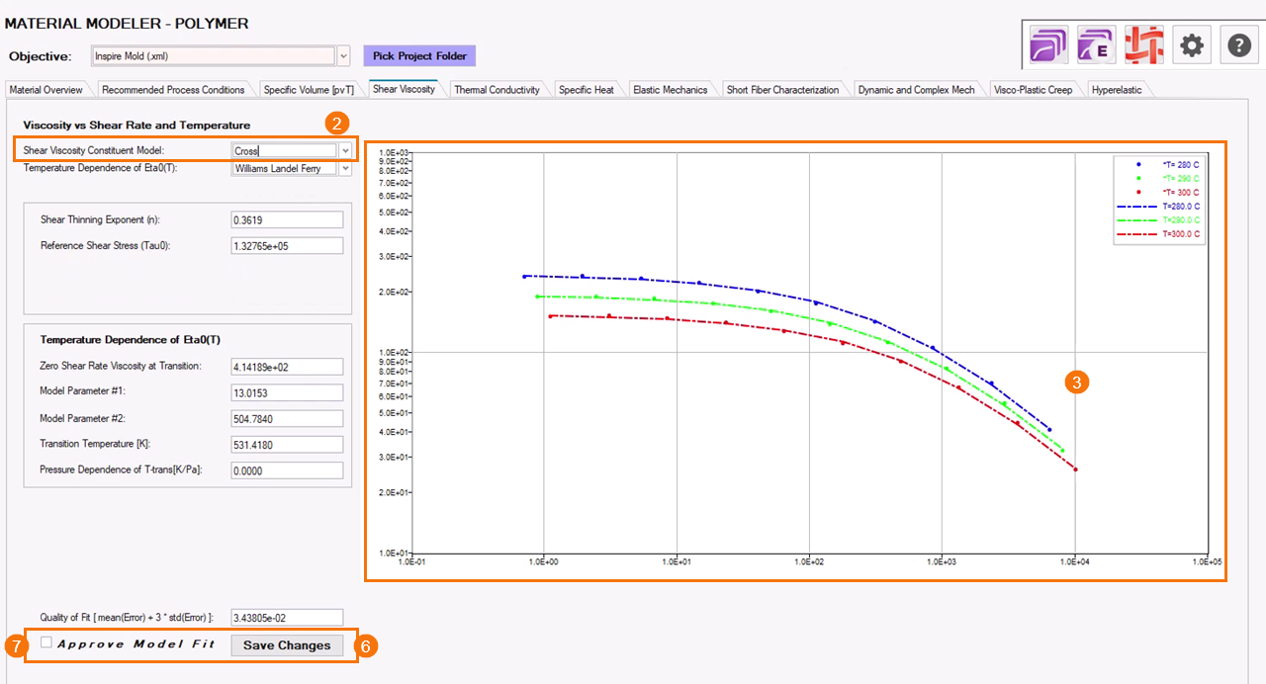Click the Model Parameter #2 field
Screen dimensions: 1266x684
(x=287, y=419)
